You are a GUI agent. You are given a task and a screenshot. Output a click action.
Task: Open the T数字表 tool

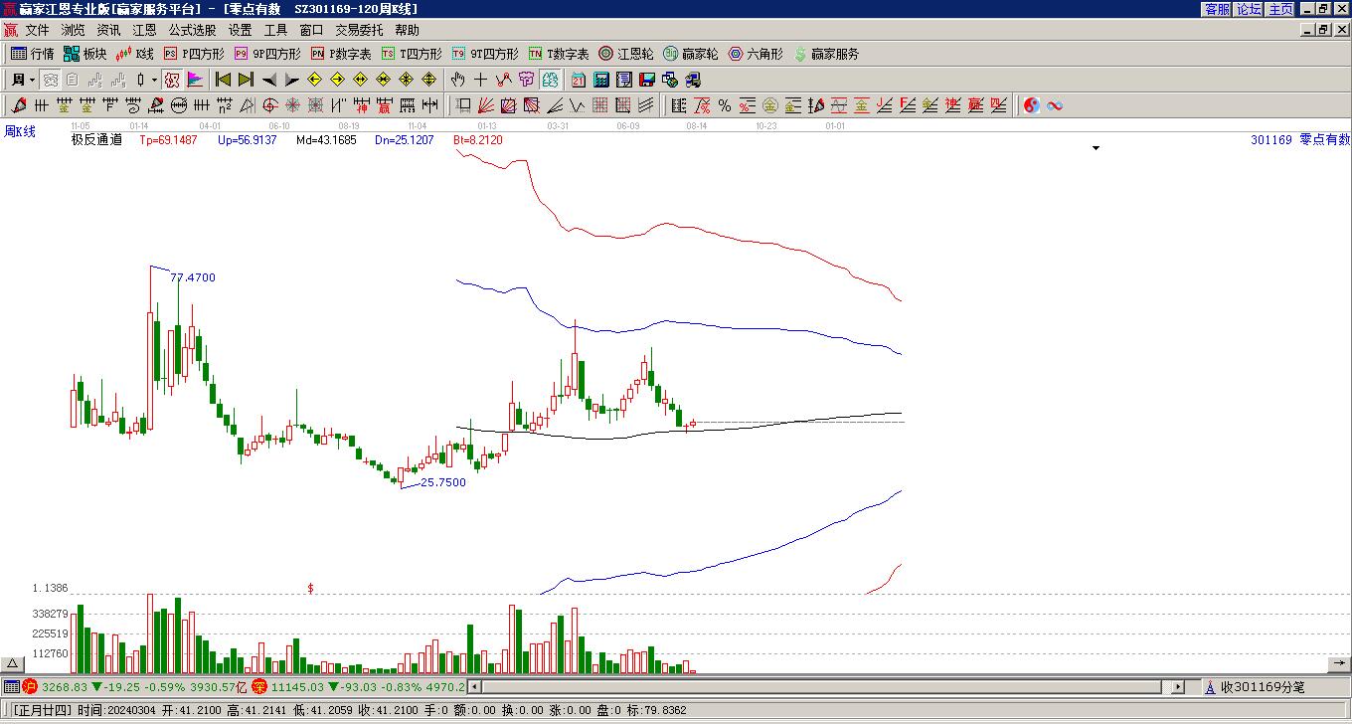tap(559, 54)
